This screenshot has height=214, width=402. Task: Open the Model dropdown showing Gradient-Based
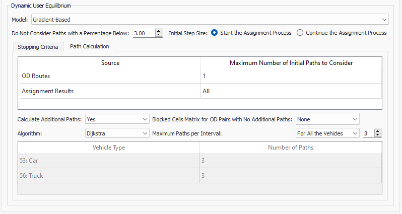[x=210, y=20]
